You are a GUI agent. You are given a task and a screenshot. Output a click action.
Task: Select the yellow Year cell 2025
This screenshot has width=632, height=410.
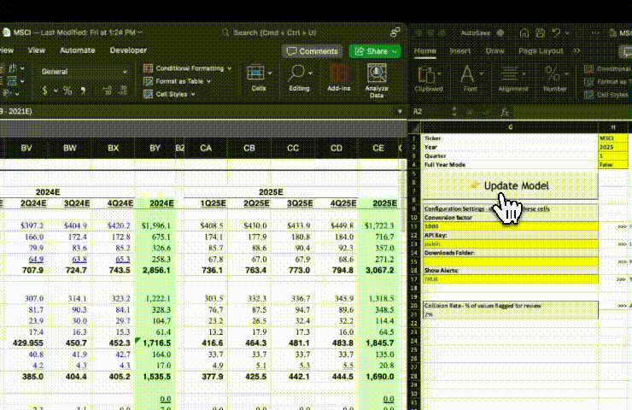point(613,147)
